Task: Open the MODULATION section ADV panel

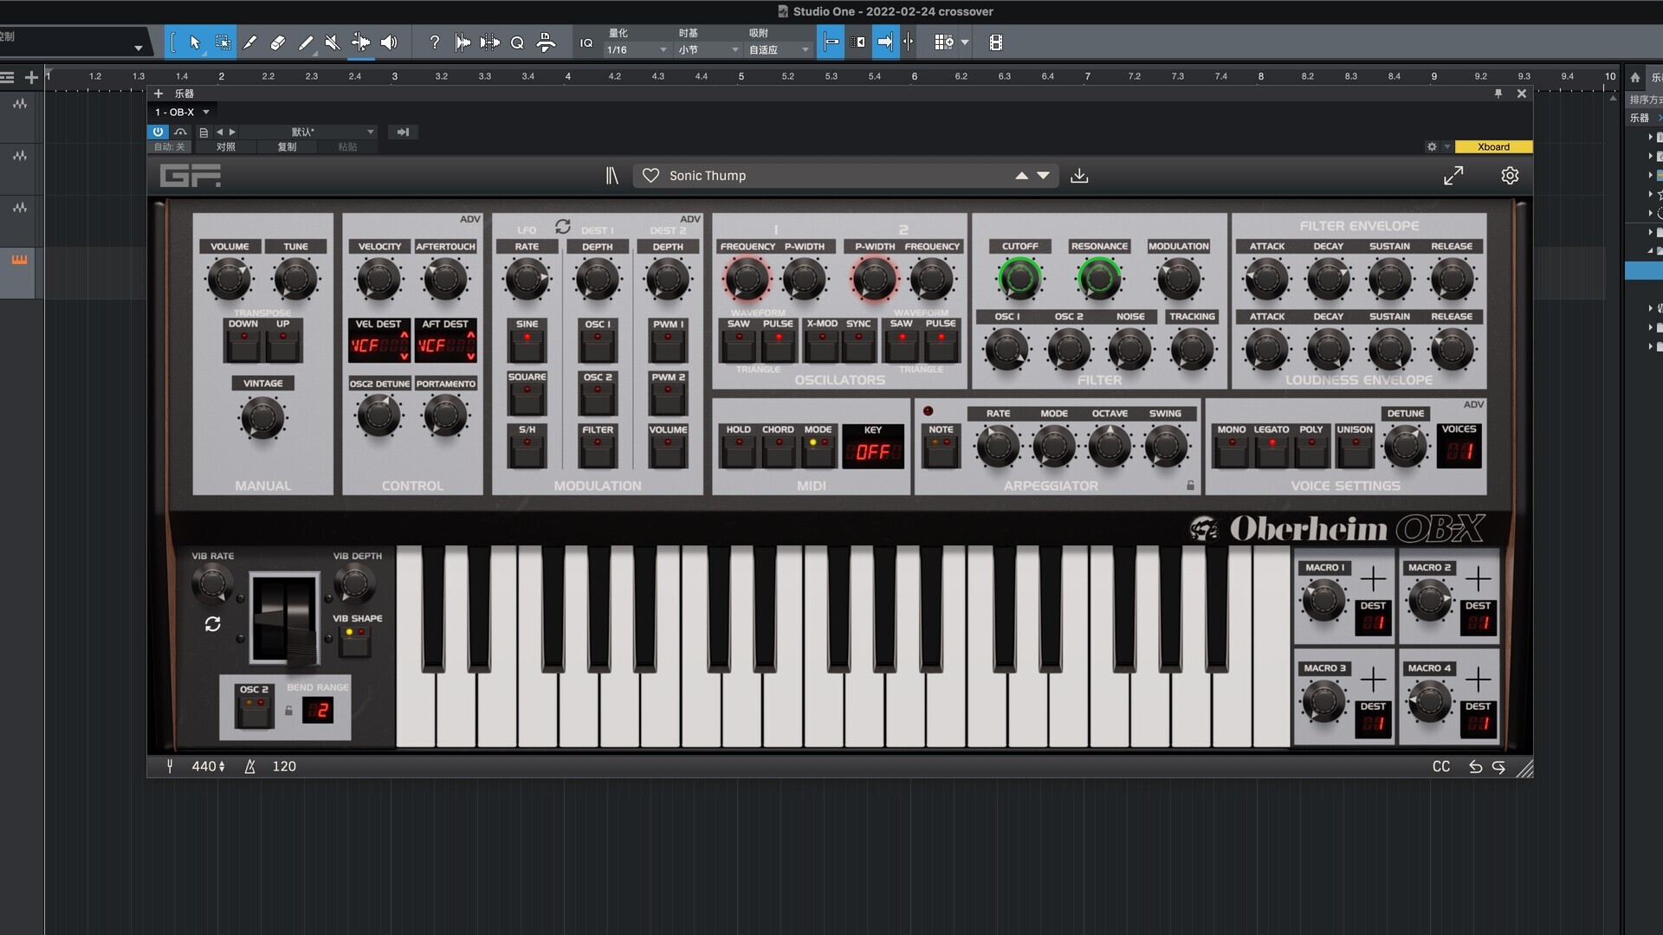Action: [690, 219]
